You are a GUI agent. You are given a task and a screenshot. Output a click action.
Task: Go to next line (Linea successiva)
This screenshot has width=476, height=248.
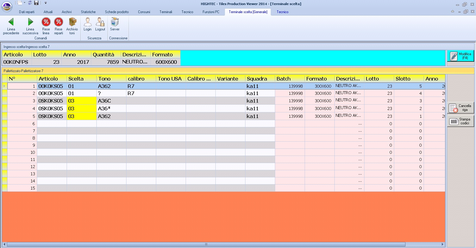tap(30, 26)
